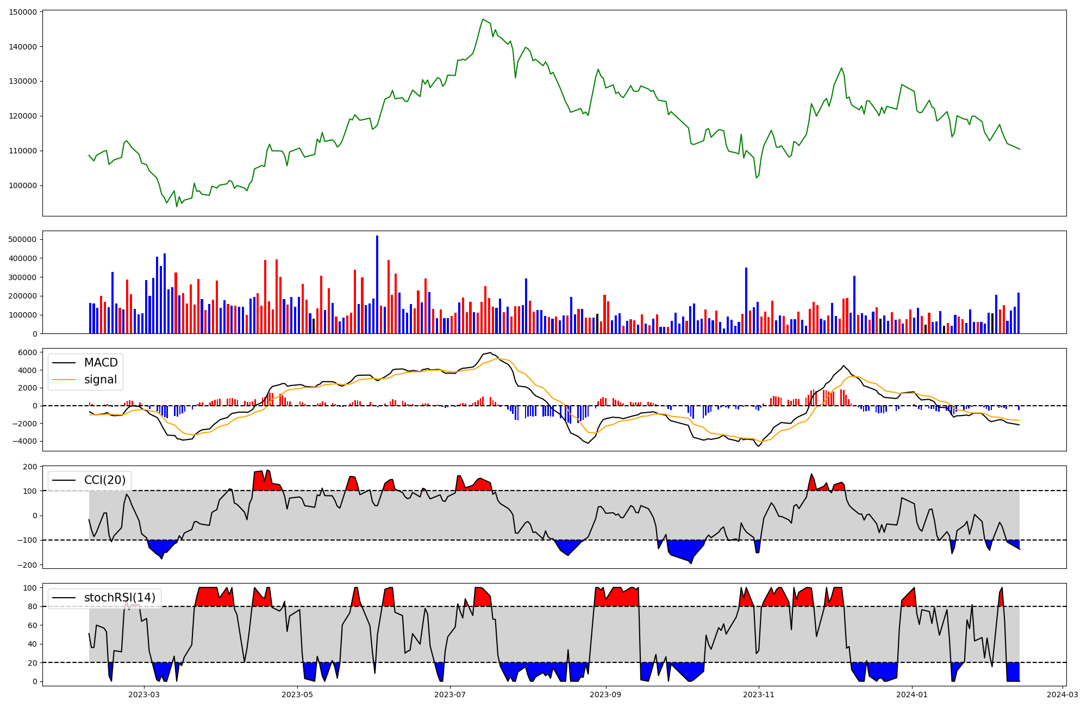Viewport: 1087px width, 707px height.
Task: Click the price chart peak near 148000
Action: coord(483,20)
